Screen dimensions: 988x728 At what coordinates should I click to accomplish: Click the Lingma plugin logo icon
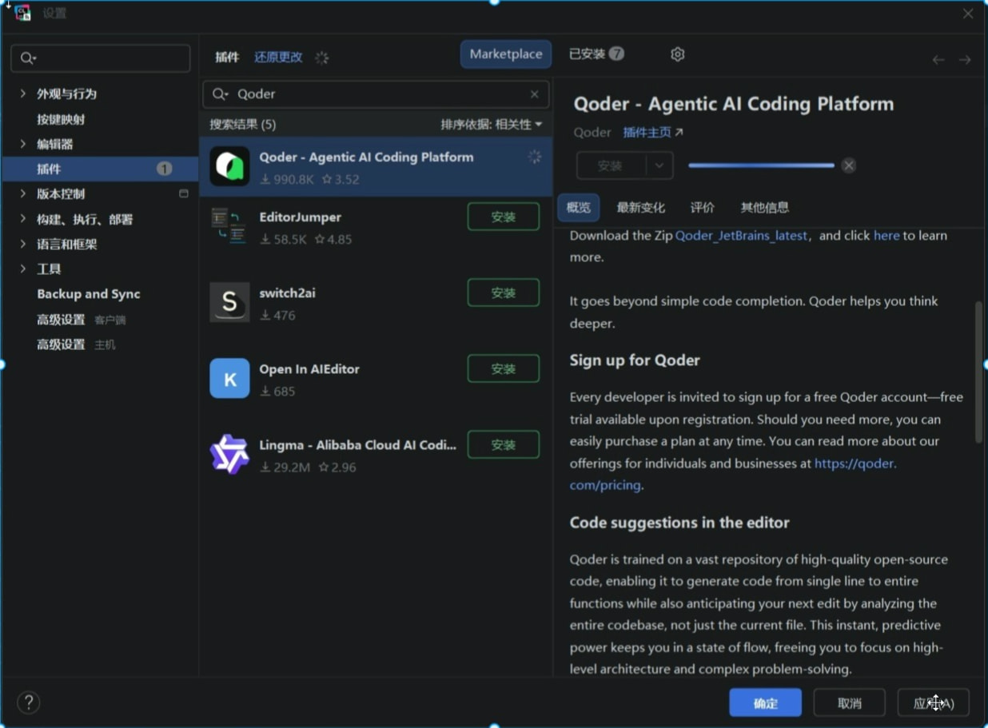tap(229, 454)
